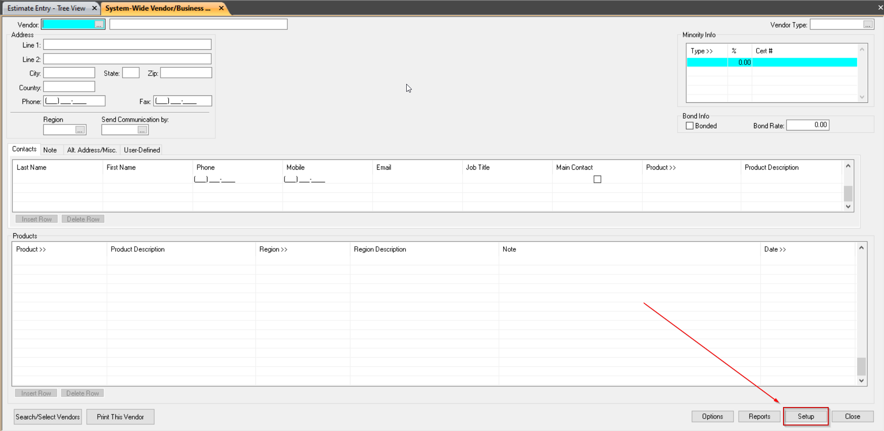Screen dimensions: 884x431
Task: Expand the Type >> header in Minority Info
Action: (703, 51)
